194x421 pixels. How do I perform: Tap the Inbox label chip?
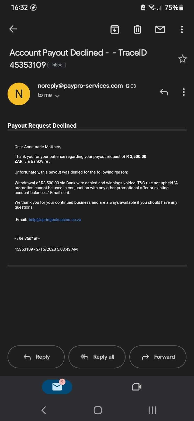pos(57,65)
